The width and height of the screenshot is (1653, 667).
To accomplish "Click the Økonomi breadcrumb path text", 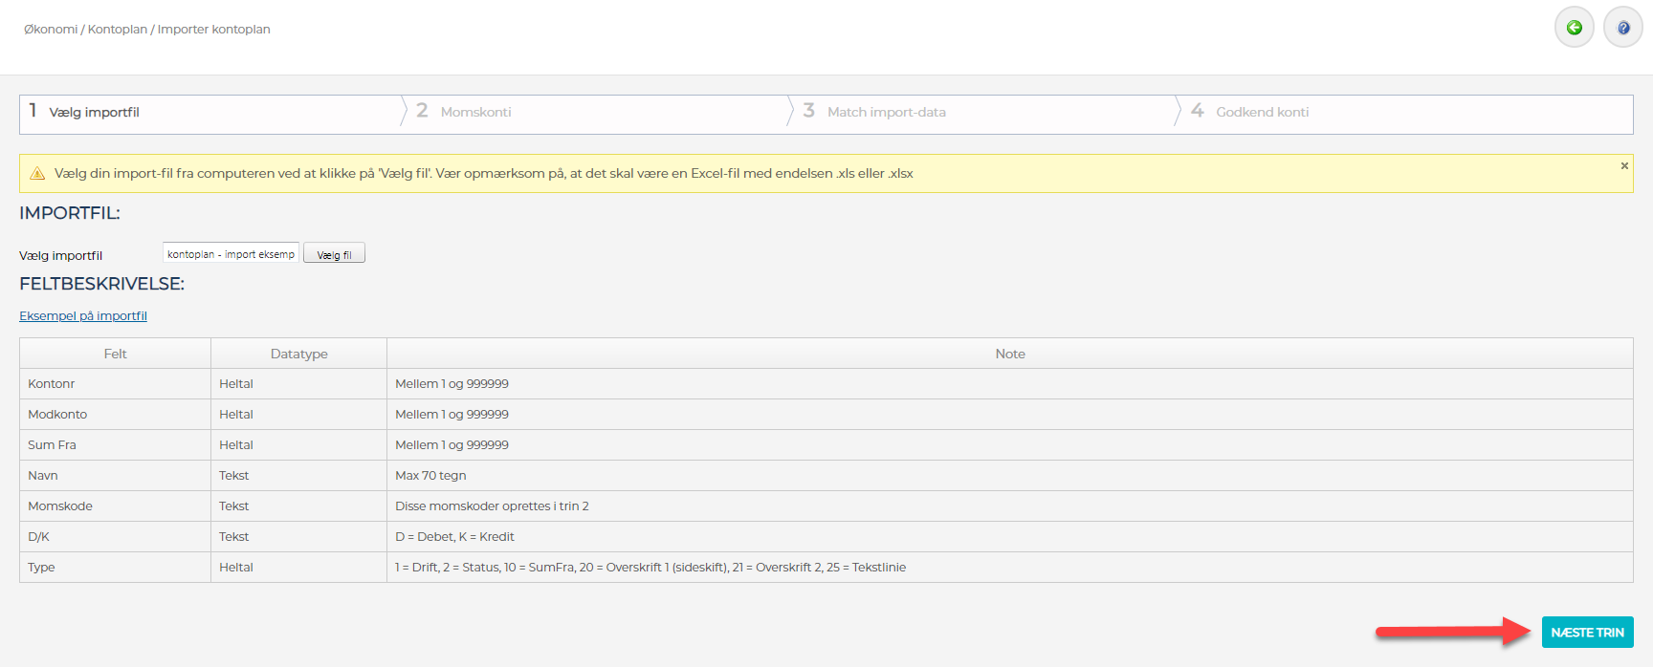I will pyautogui.click(x=51, y=30).
